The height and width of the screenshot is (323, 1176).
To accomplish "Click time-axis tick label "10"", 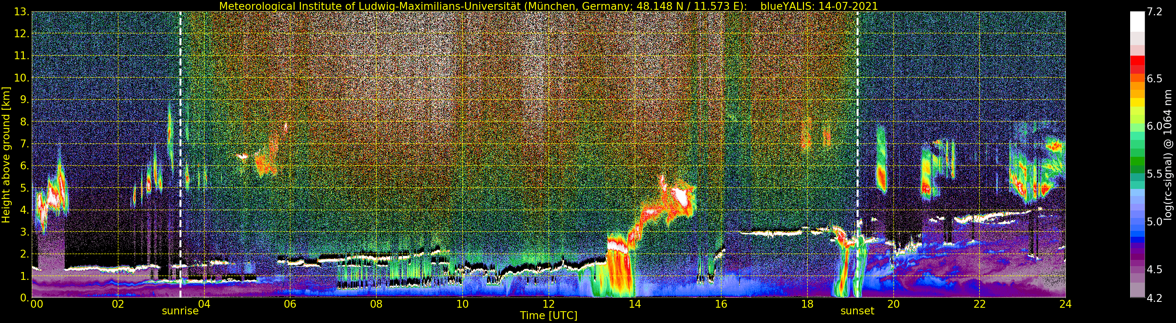I will point(462,304).
